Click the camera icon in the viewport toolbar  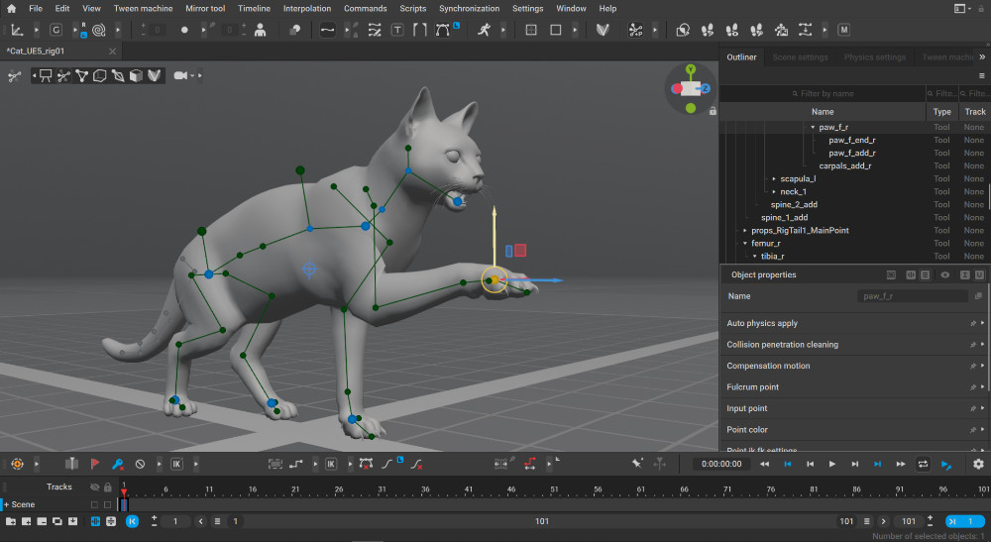tap(180, 76)
